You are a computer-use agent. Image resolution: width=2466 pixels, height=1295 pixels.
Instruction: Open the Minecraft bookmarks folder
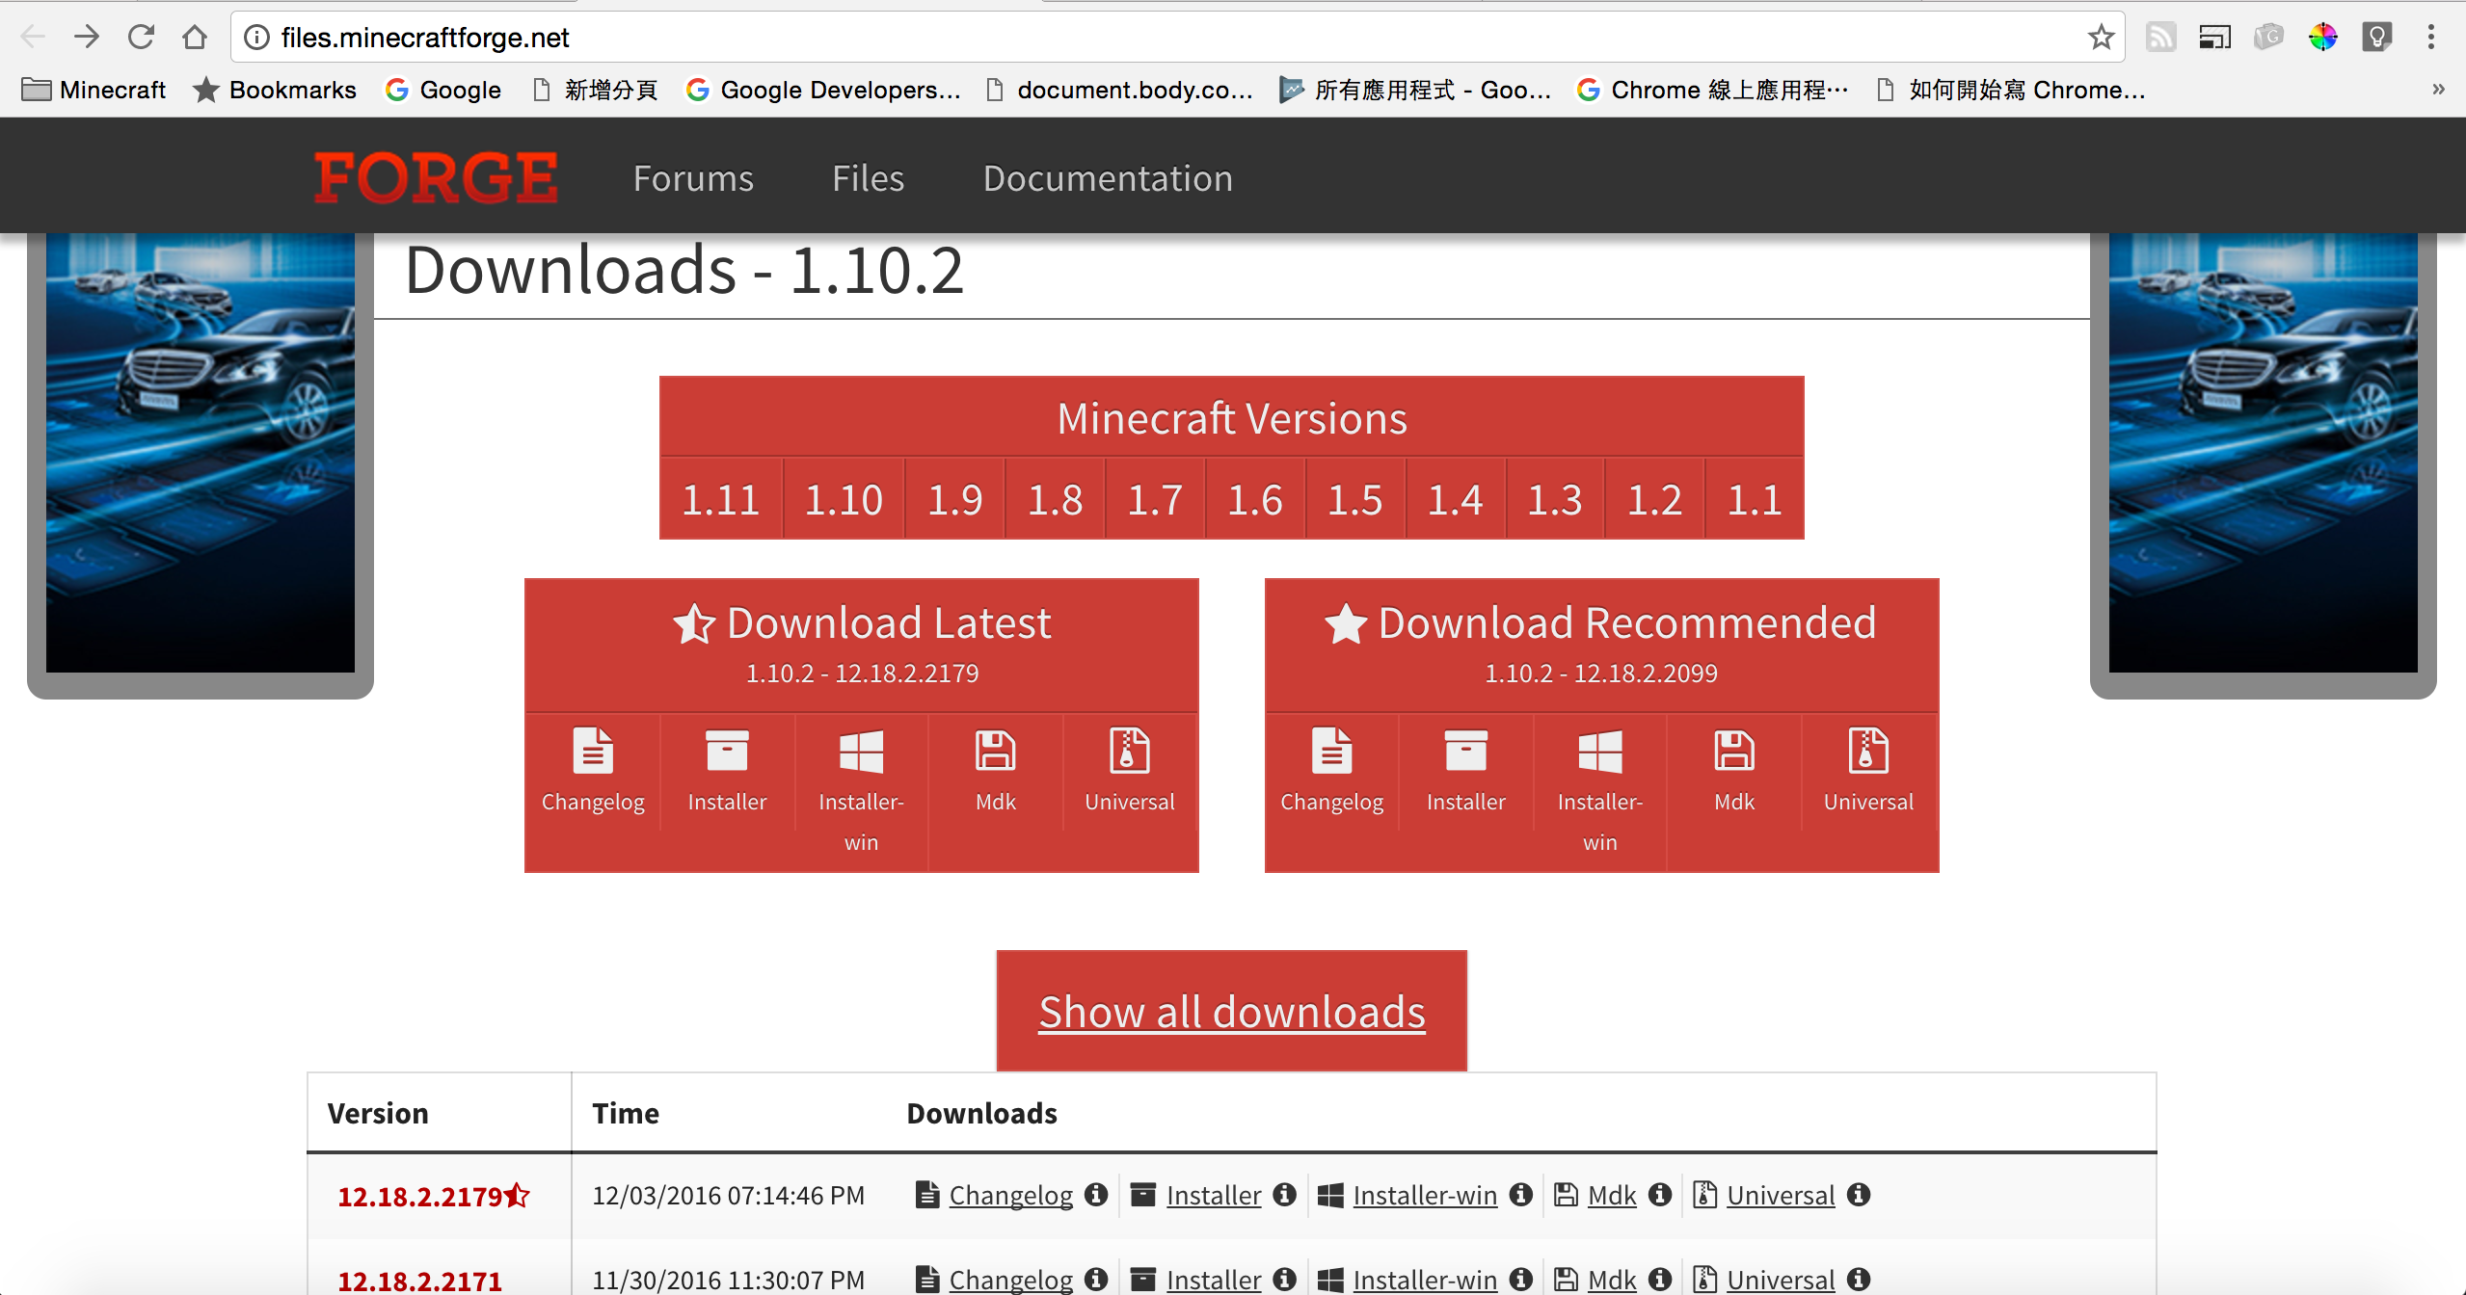click(94, 90)
